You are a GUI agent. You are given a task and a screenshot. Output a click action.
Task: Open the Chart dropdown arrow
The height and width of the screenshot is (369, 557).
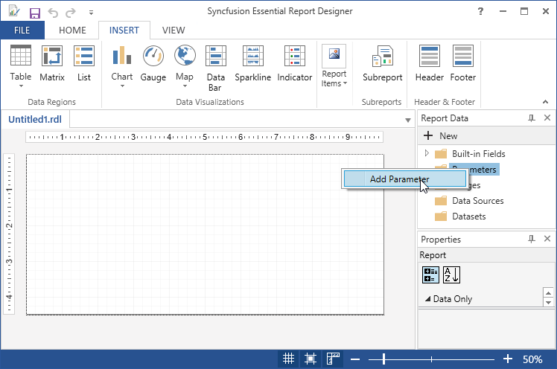pos(122,86)
